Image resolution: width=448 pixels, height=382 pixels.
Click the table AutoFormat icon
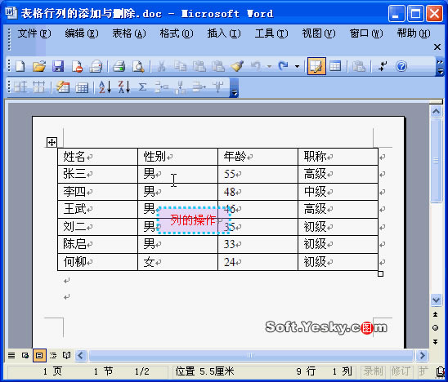[63, 87]
